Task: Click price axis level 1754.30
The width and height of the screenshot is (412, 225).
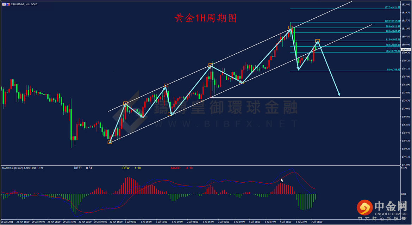Action: (406, 140)
